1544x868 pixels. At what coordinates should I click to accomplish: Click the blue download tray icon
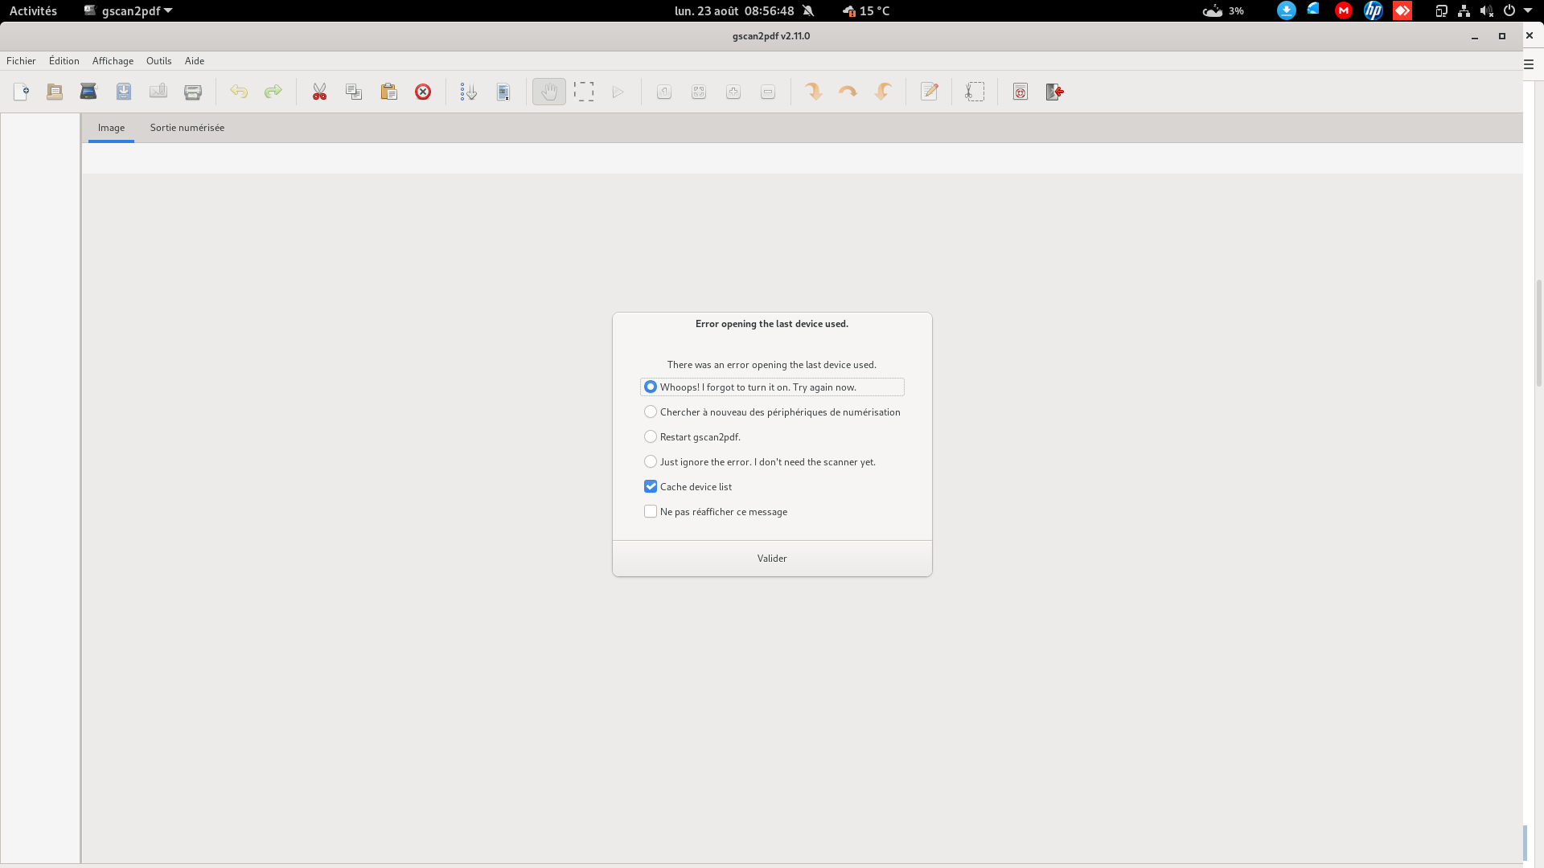(x=1287, y=10)
